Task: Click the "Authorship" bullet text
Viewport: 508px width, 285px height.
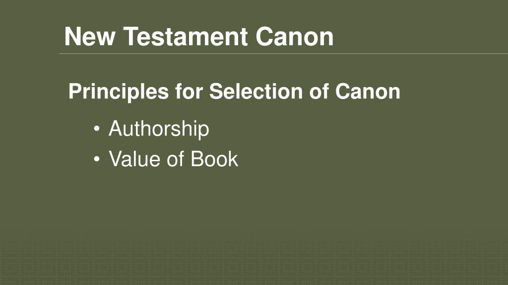Action: pos(159,129)
